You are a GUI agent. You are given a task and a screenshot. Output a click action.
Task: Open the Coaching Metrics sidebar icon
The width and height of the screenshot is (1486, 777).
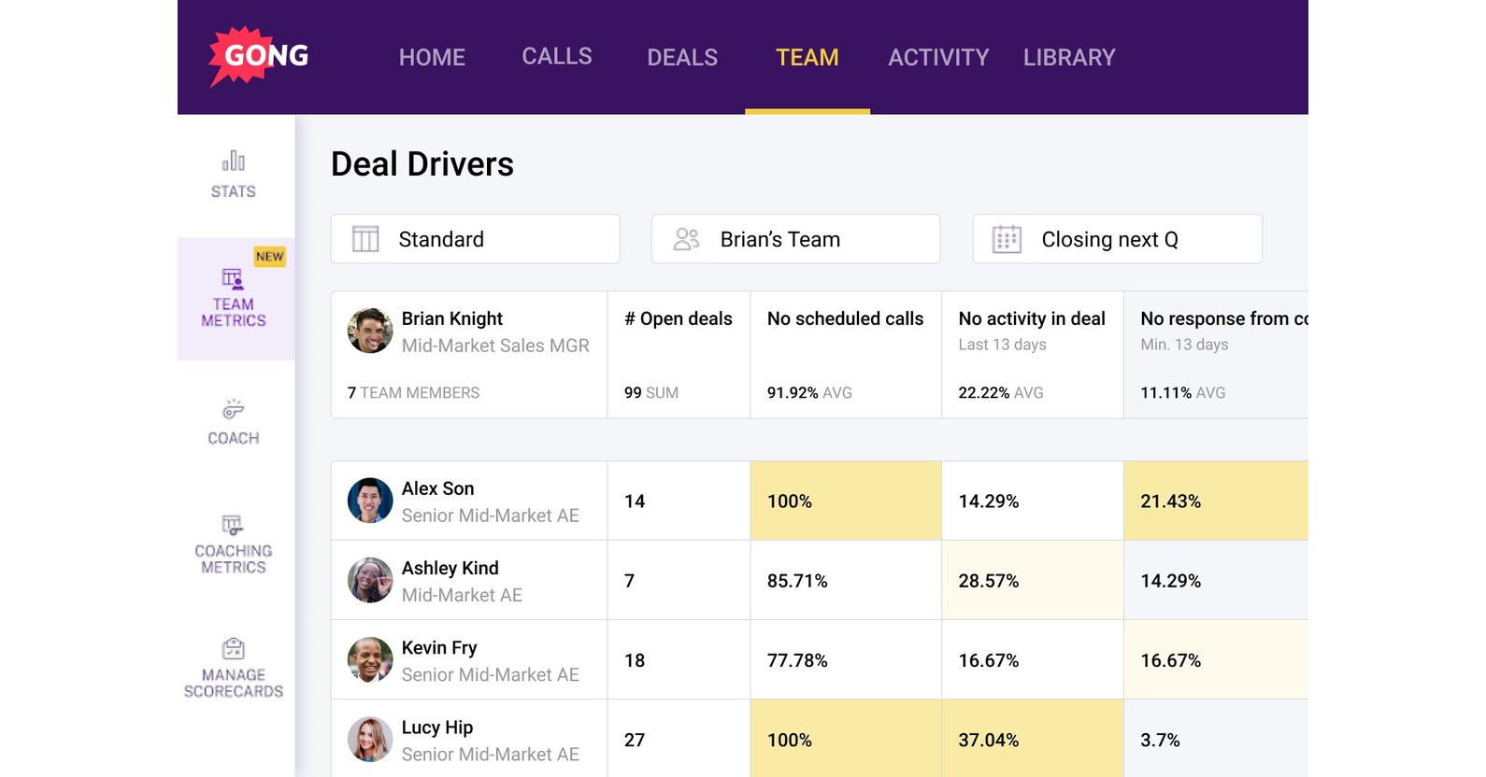(233, 525)
